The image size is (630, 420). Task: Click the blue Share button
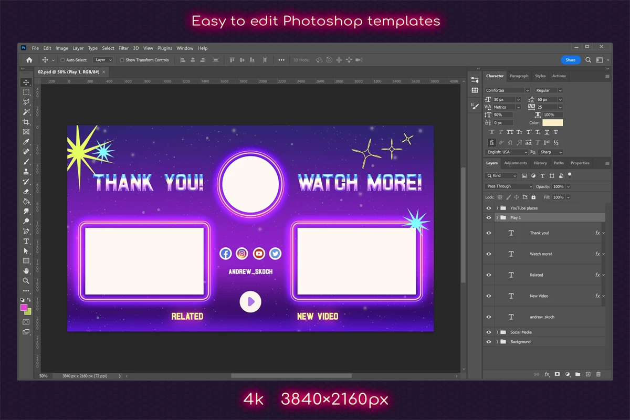click(570, 60)
